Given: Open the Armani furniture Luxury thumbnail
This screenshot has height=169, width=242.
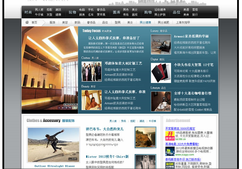Looking at the screenshot, I should coord(161,44).
